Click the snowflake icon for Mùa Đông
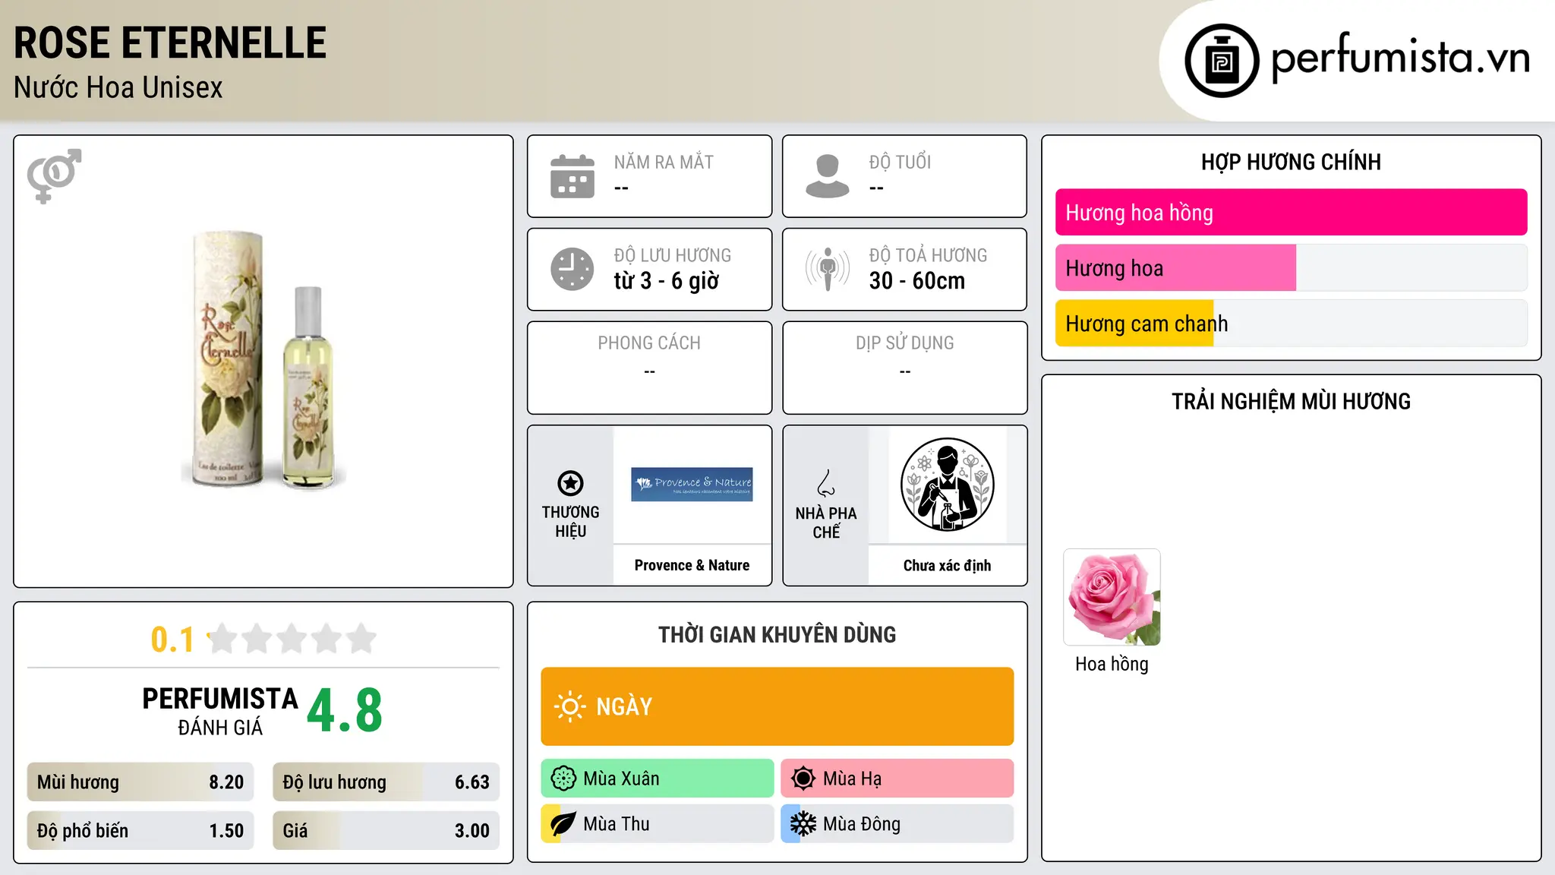Screen dimensions: 1555x875 click(803, 824)
